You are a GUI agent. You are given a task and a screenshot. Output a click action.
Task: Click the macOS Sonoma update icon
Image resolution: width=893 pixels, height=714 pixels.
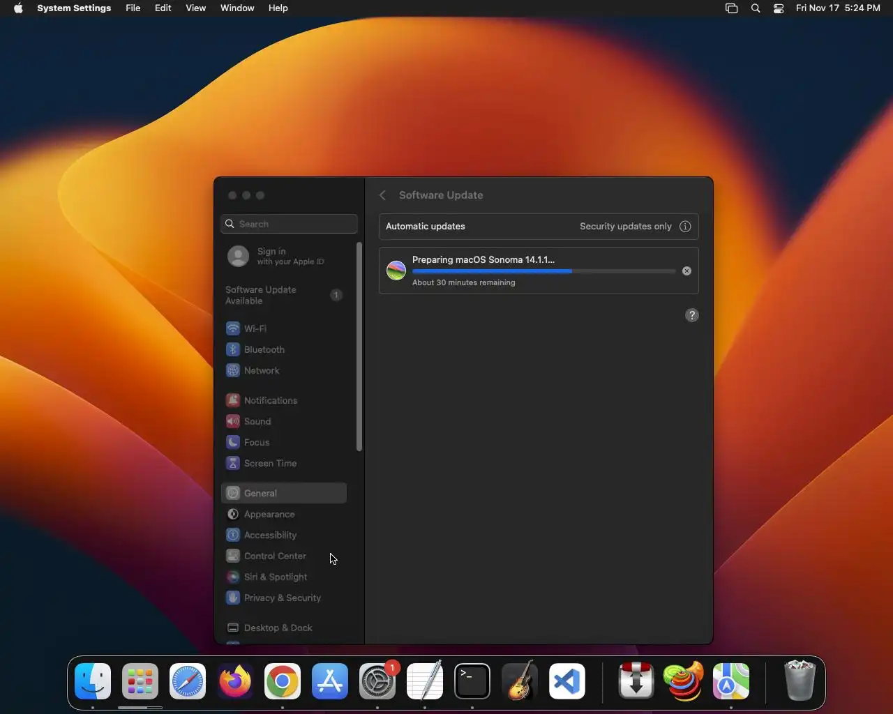396,271
